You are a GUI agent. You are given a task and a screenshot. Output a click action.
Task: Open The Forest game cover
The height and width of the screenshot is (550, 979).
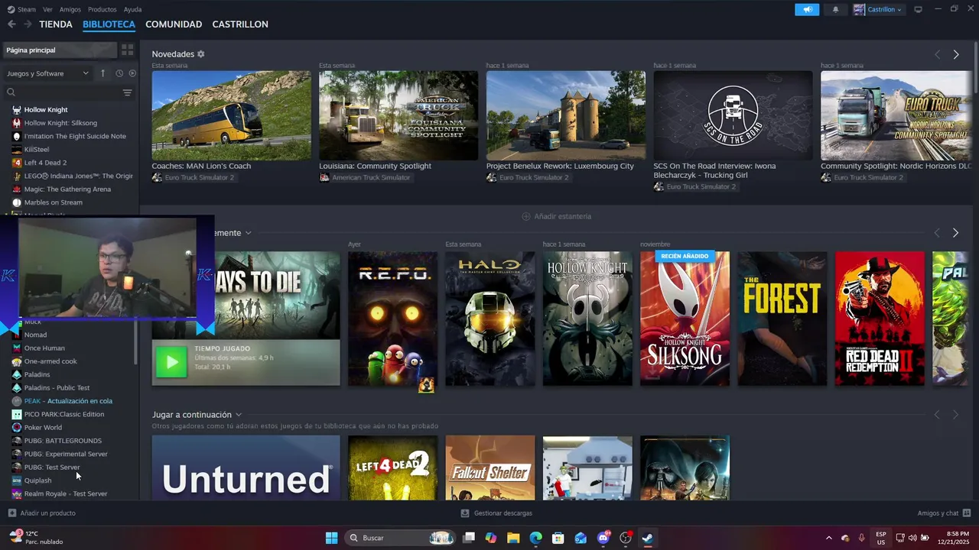(x=782, y=319)
